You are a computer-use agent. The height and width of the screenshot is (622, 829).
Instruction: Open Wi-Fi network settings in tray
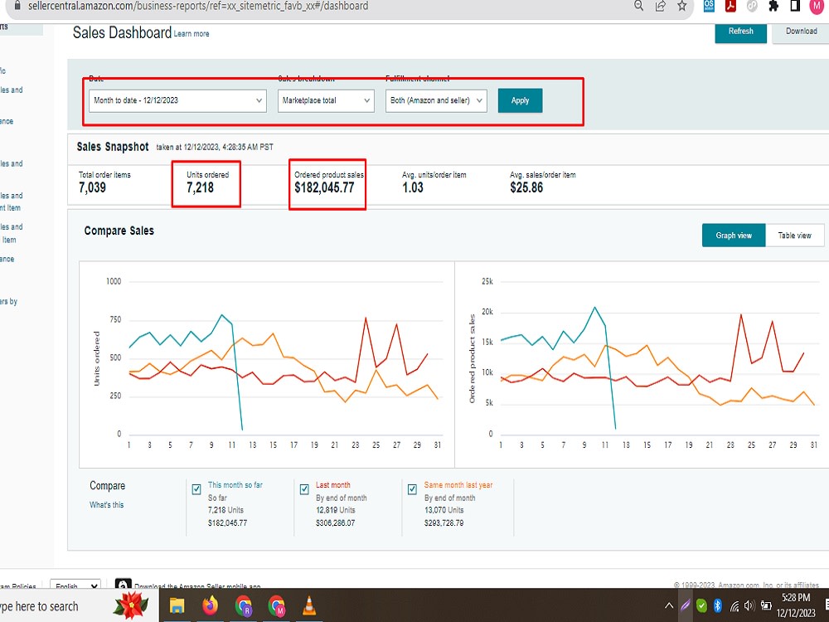pyautogui.click(x=734, y=605)
